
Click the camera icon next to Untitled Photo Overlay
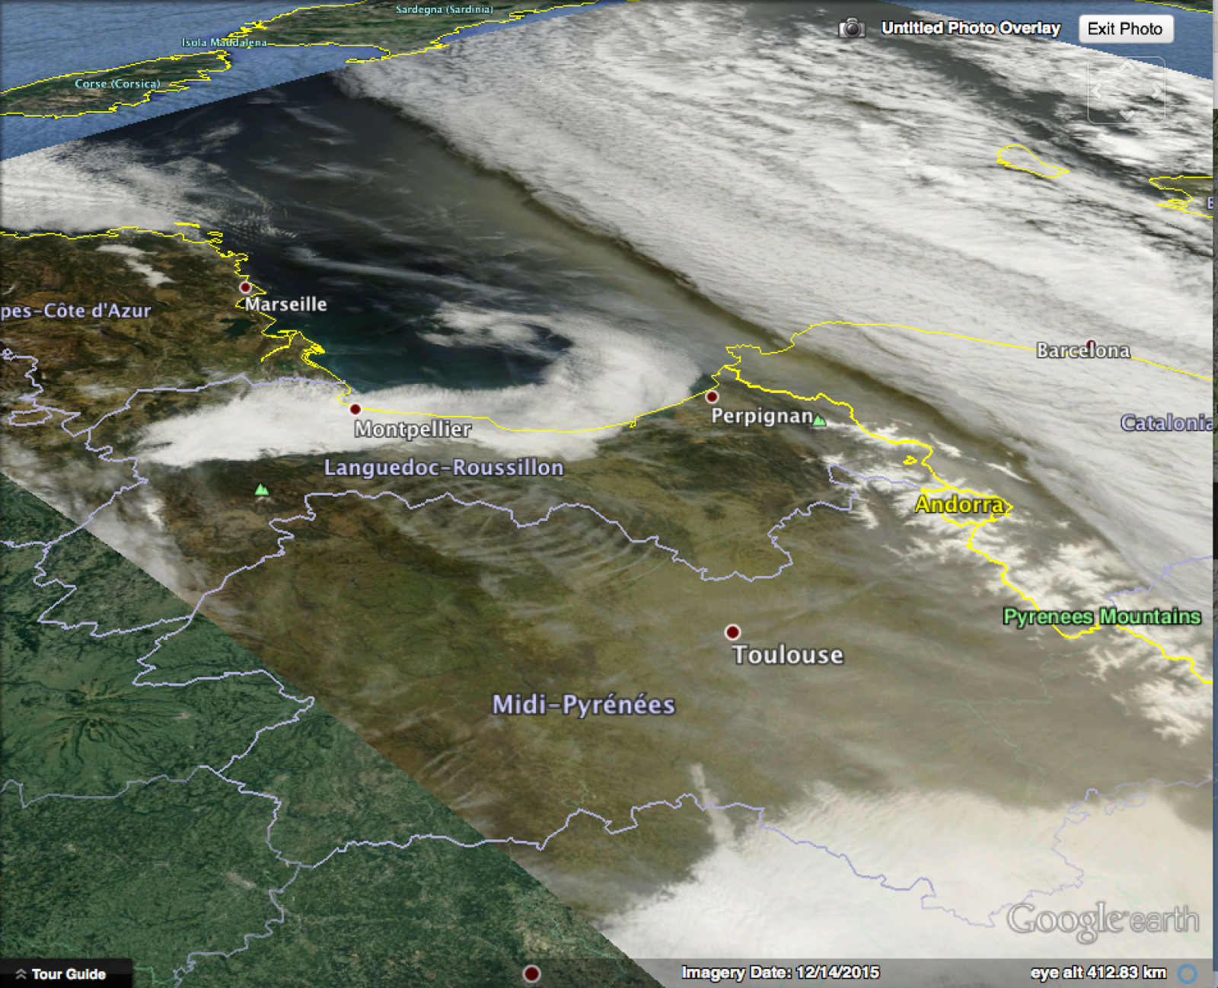[852, 28]
